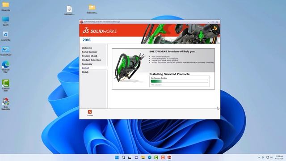Screen dimensions: 286x161
Task: Click the red Cancel X icon
Action: [90, 112]
